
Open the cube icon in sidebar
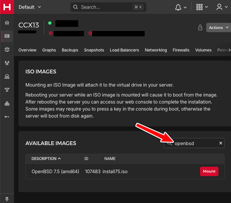(x=7, y=49)
